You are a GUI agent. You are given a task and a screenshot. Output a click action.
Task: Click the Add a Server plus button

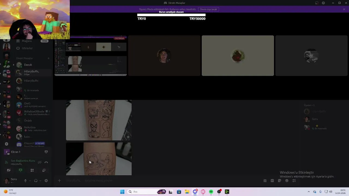[7, 144]
